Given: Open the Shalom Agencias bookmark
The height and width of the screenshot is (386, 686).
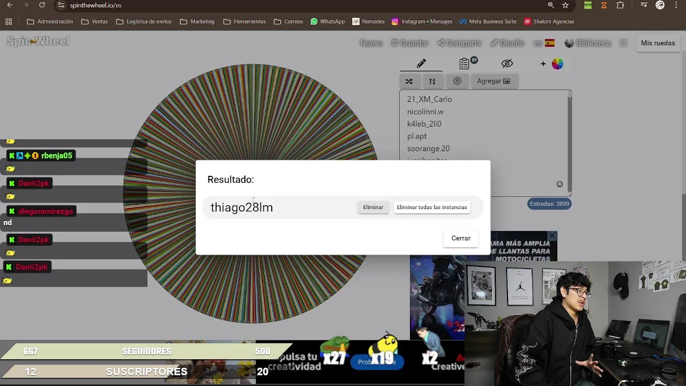Looking at the screenshot, I should point(549,21).
